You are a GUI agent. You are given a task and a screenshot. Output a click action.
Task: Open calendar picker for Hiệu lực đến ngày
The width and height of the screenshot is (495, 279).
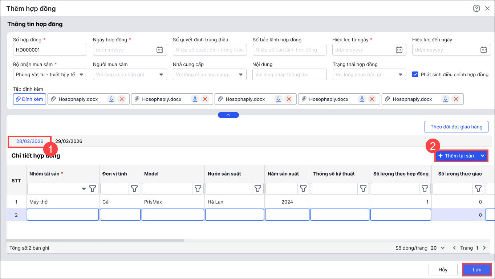point(483,50)
